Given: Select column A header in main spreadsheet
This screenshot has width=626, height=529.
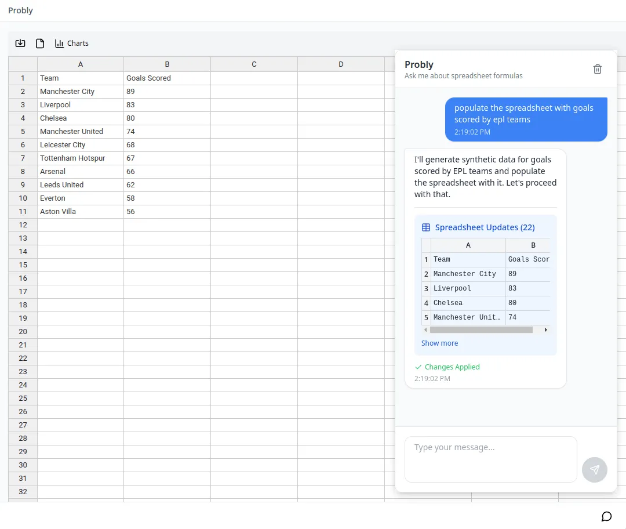Looking at the screenshot, I should point(81,64).
